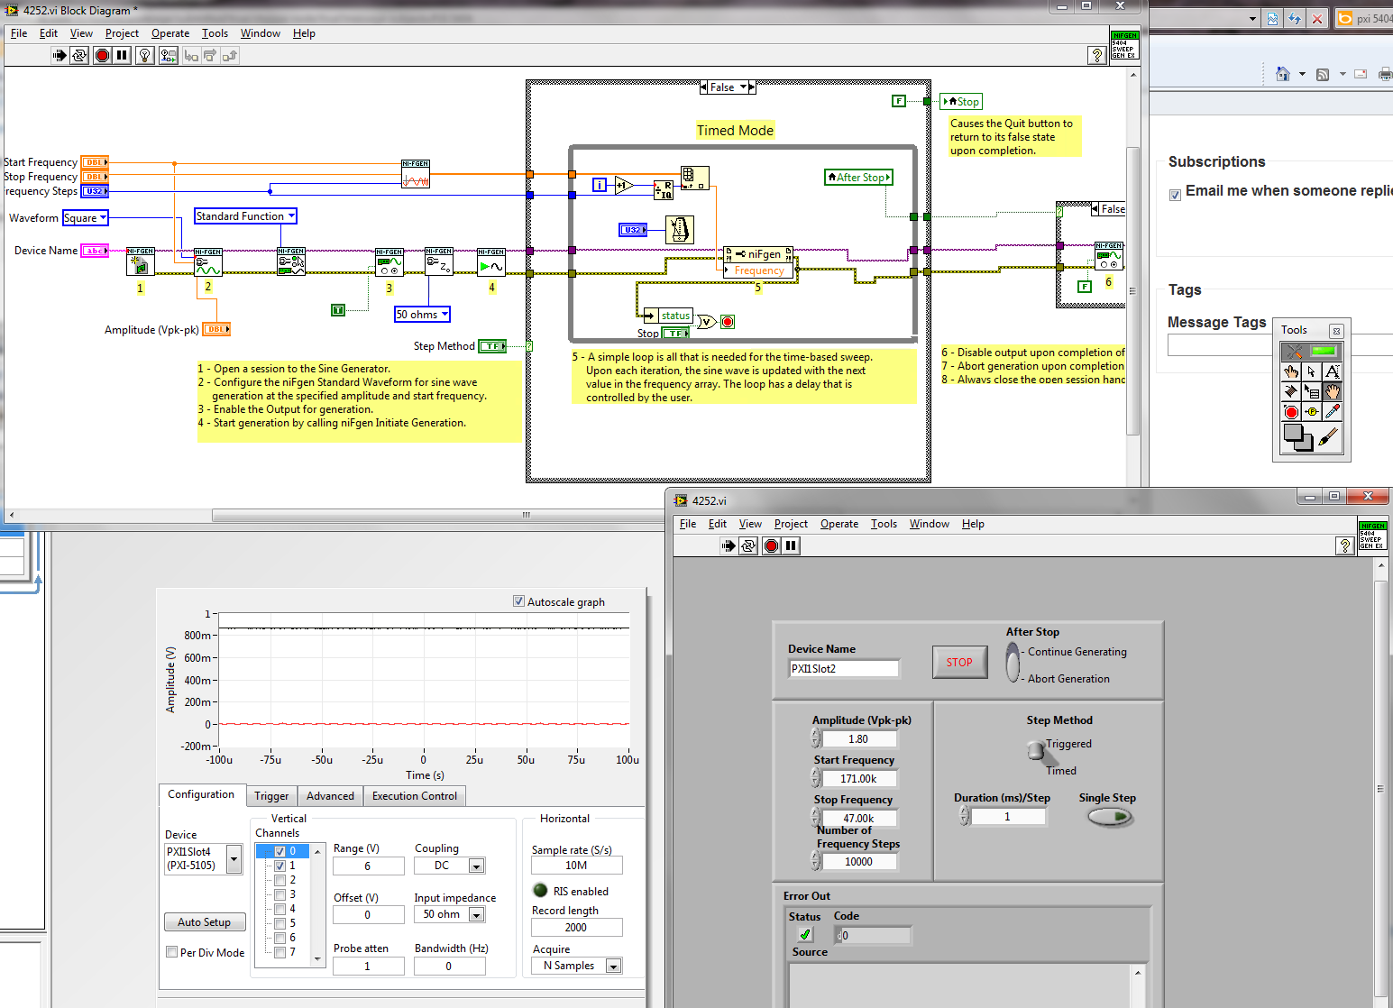
Task: Select Automatic Tool Selection in Tools palette
Action: click(1312, 352)
